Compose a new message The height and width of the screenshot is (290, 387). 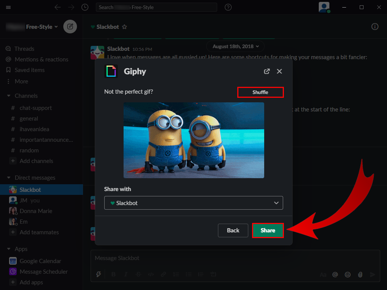tap(70, 27)
